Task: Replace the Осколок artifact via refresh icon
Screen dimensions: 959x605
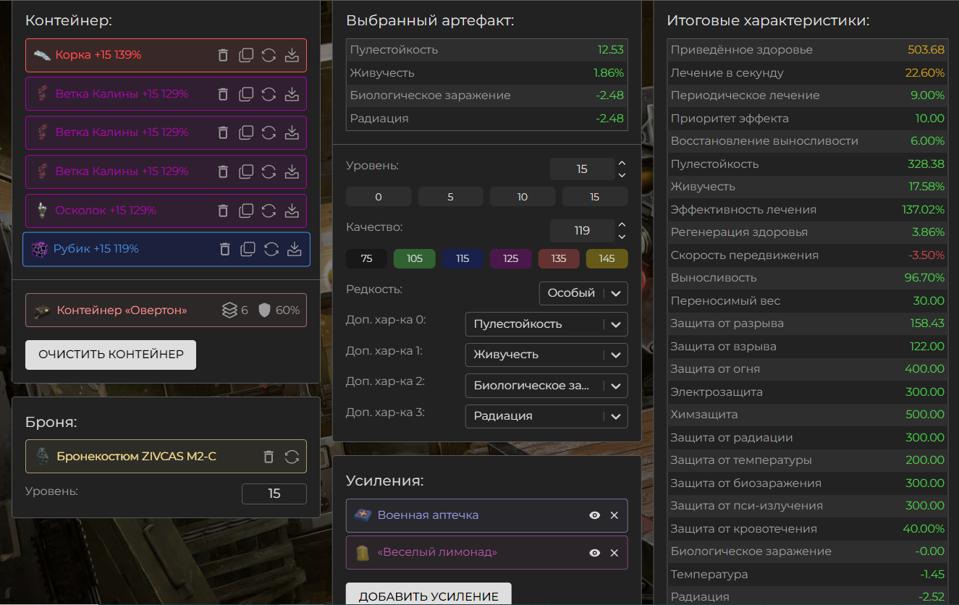Action: [x=269, y=211]
